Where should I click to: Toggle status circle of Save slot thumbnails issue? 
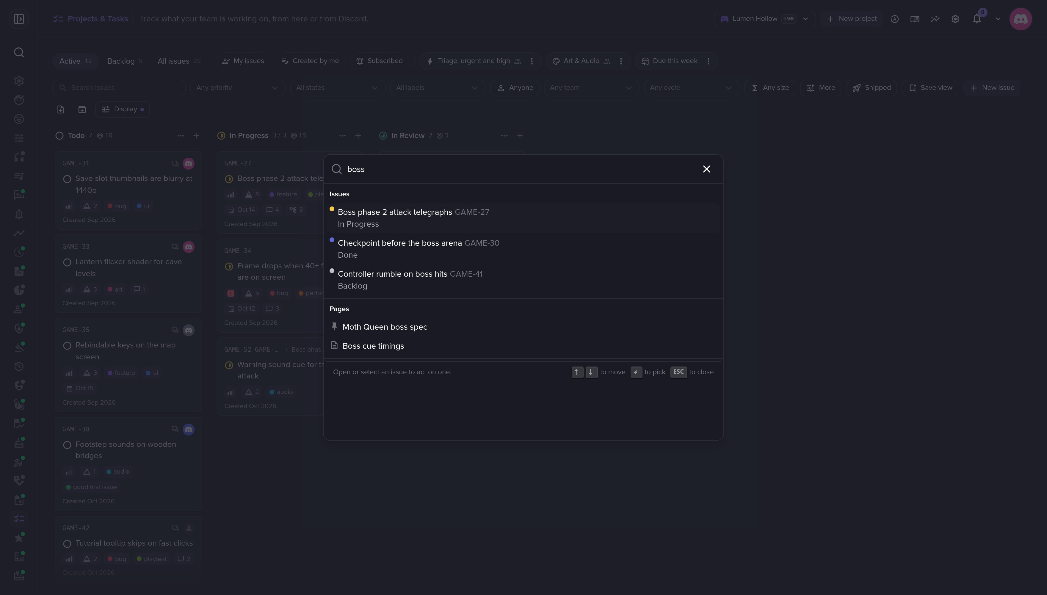coord(68,179)
